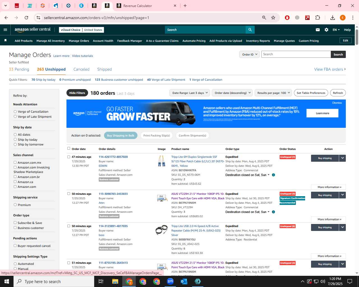Check the Business customer order type box
Viewport: 359px width, 287px height.
click(x=15, y=228)
